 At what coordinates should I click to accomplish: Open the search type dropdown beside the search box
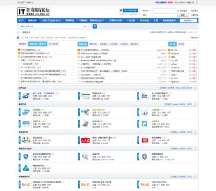coord(87,26)
